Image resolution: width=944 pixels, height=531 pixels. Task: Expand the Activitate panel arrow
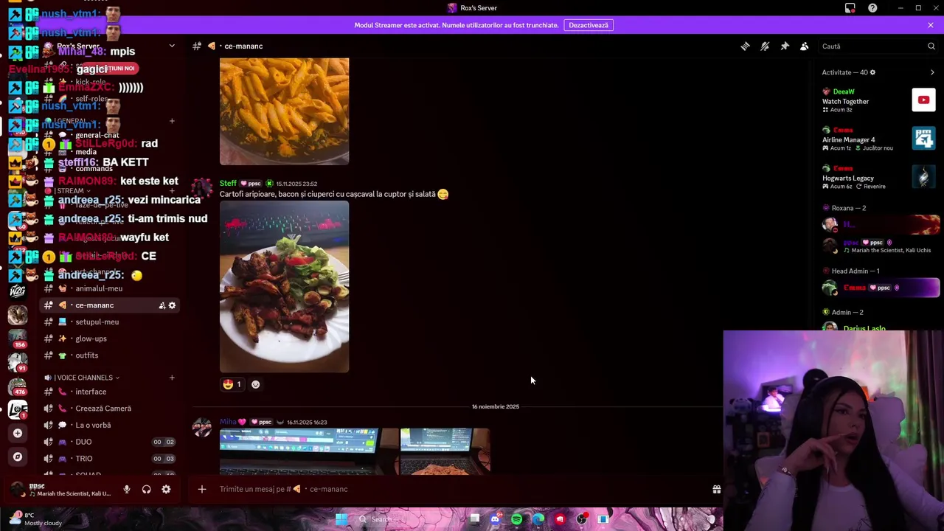tap(932, 72)
